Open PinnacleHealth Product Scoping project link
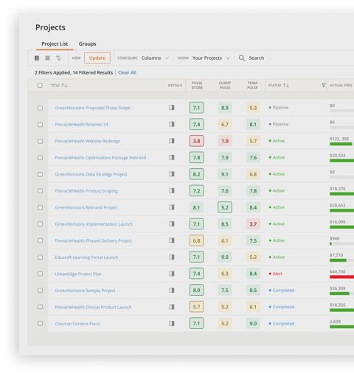The height and width of the screenshot is (374, 354). click(86, 191)
